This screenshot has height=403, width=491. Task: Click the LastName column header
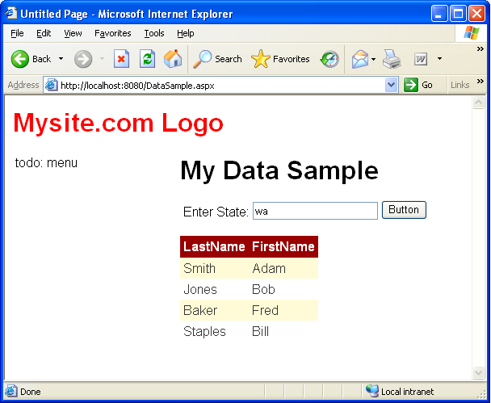click(214, 246)
